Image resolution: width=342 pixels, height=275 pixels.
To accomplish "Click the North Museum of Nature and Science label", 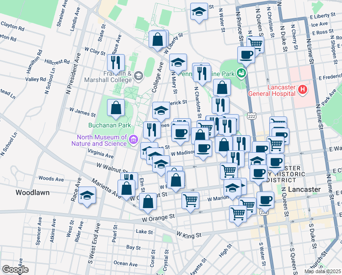I will pos(100,140).
